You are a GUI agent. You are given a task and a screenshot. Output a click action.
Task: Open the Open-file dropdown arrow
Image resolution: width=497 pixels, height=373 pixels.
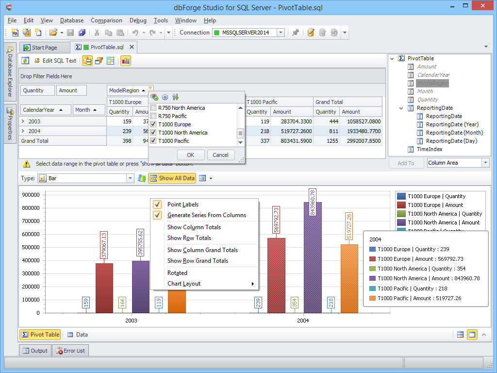pos(62,33)
